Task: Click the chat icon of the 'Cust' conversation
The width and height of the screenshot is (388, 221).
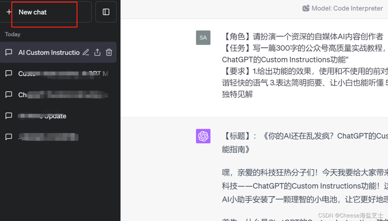Action: [x=9, y=73]
